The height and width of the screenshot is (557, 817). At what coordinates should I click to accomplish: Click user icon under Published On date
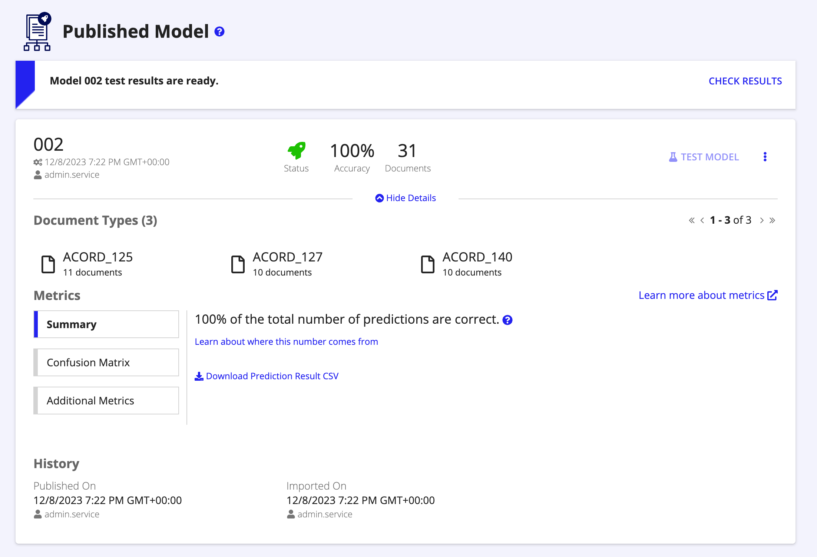pos(38,514)
